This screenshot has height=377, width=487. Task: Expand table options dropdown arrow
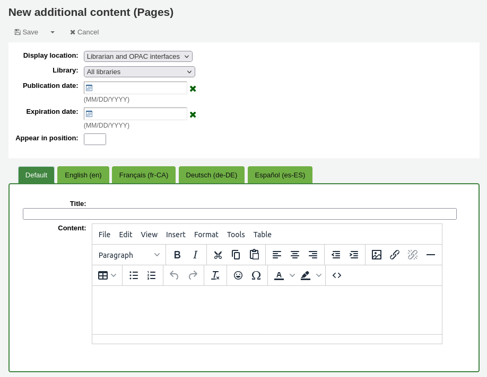point(114,275)
